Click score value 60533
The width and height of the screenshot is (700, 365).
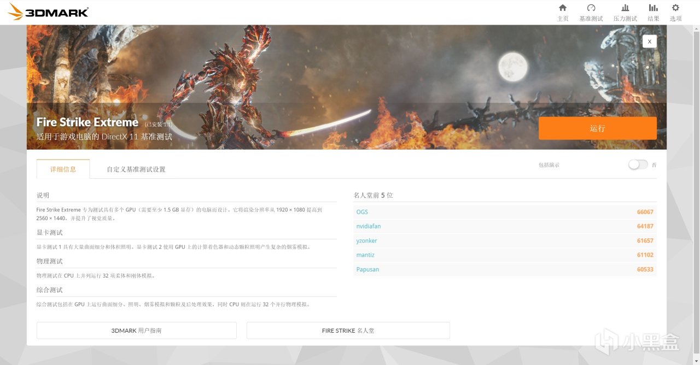[645, 269]
